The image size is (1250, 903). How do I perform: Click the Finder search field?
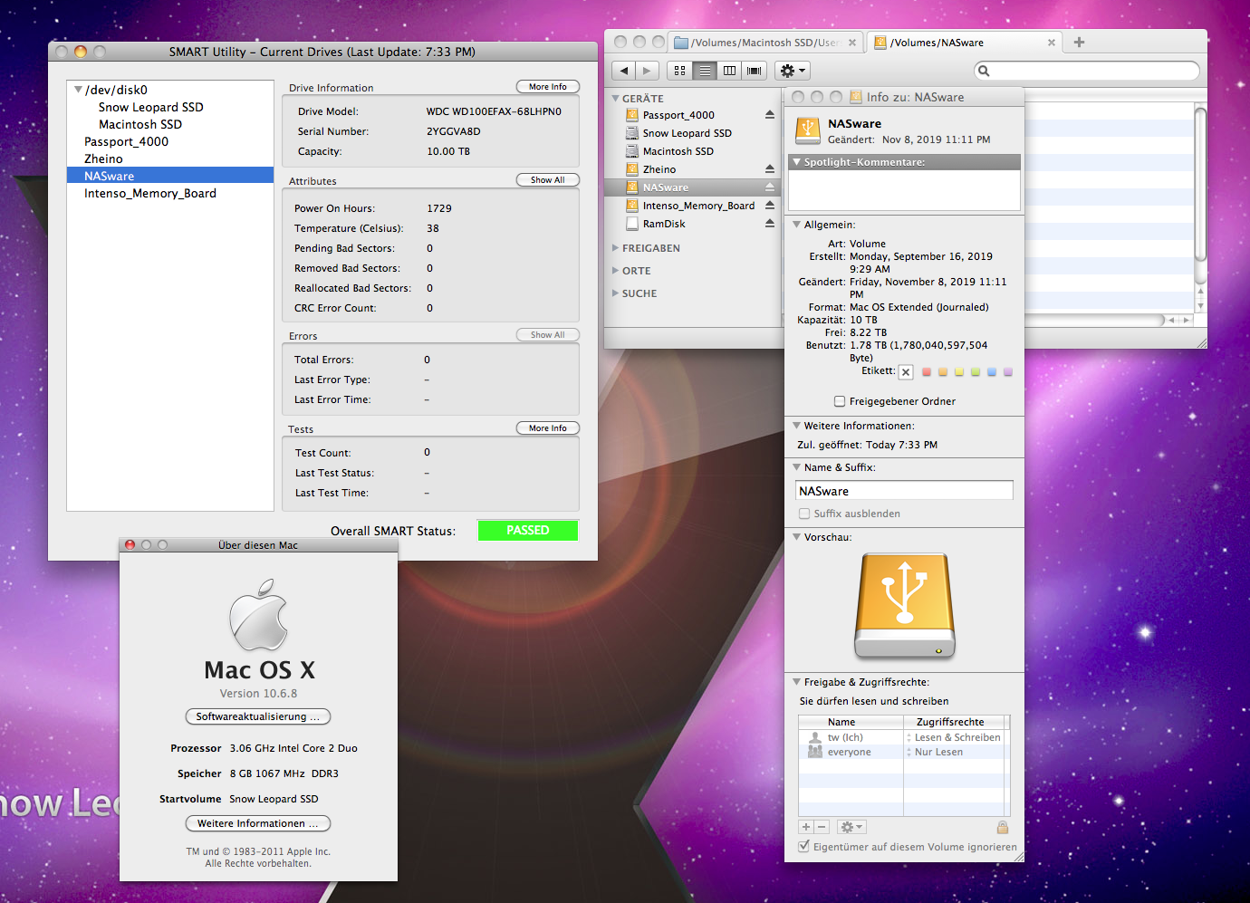[1087, 71]
